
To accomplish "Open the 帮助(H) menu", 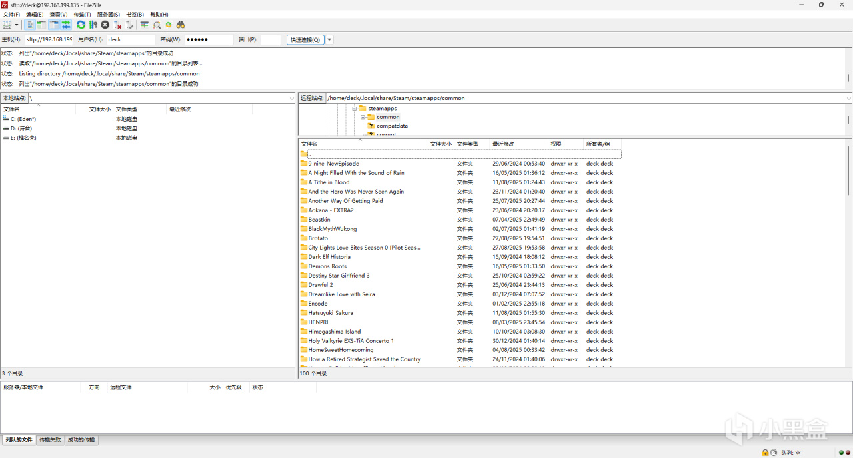I will coord(159,14).
